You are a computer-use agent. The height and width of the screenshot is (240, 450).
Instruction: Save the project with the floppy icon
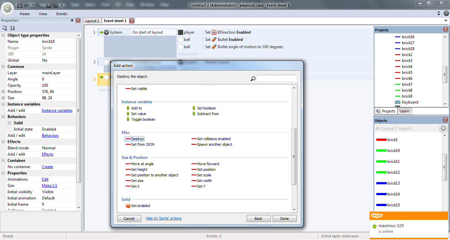pyautogui.click(x=20, y=5)
